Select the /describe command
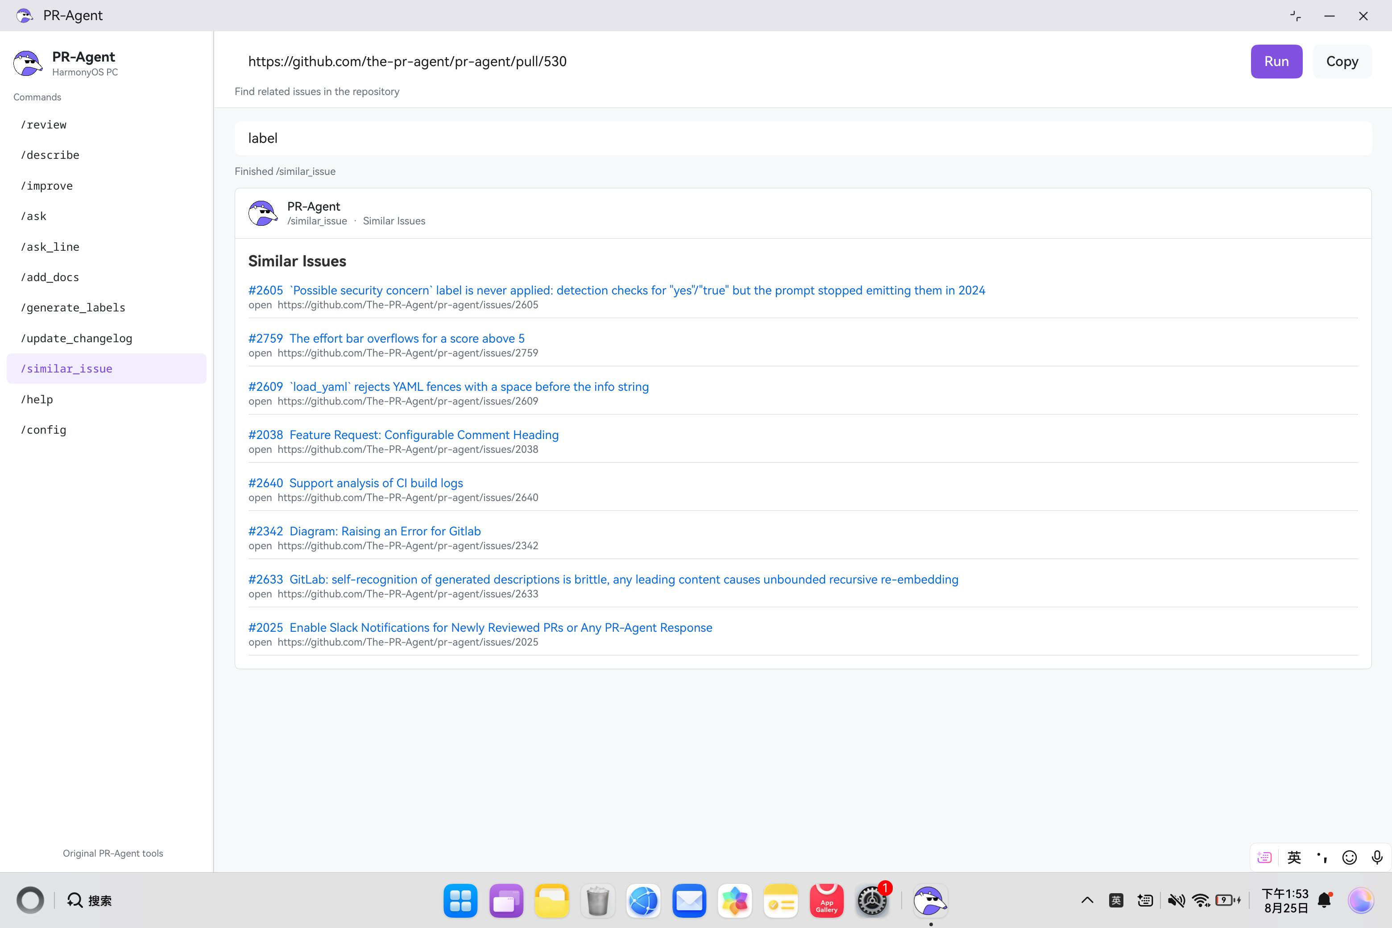This screenshot has height=928, width=1392. click(x=107, y=155)
